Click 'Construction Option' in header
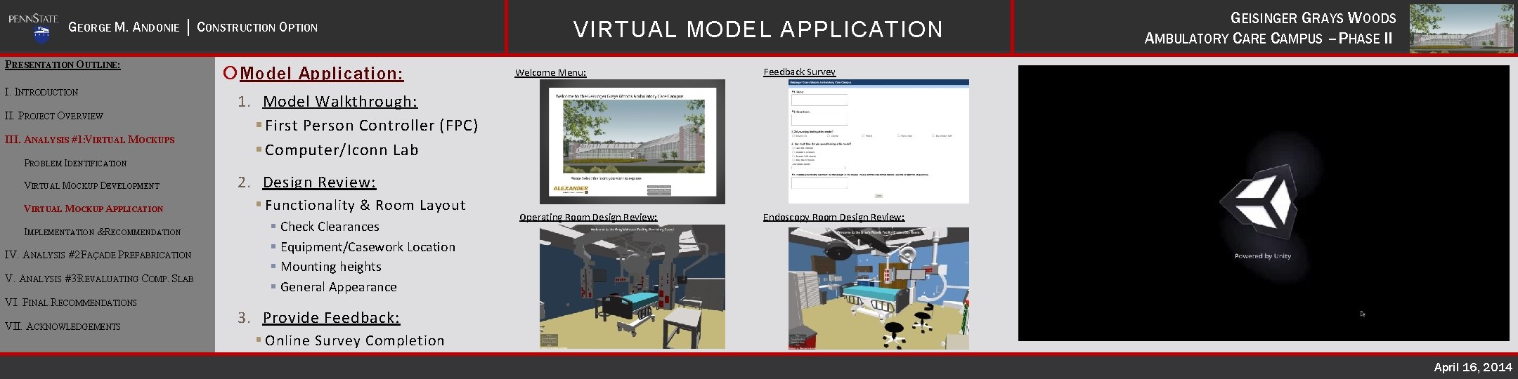Screen dimensions: 1518x379 coord(257,27)
